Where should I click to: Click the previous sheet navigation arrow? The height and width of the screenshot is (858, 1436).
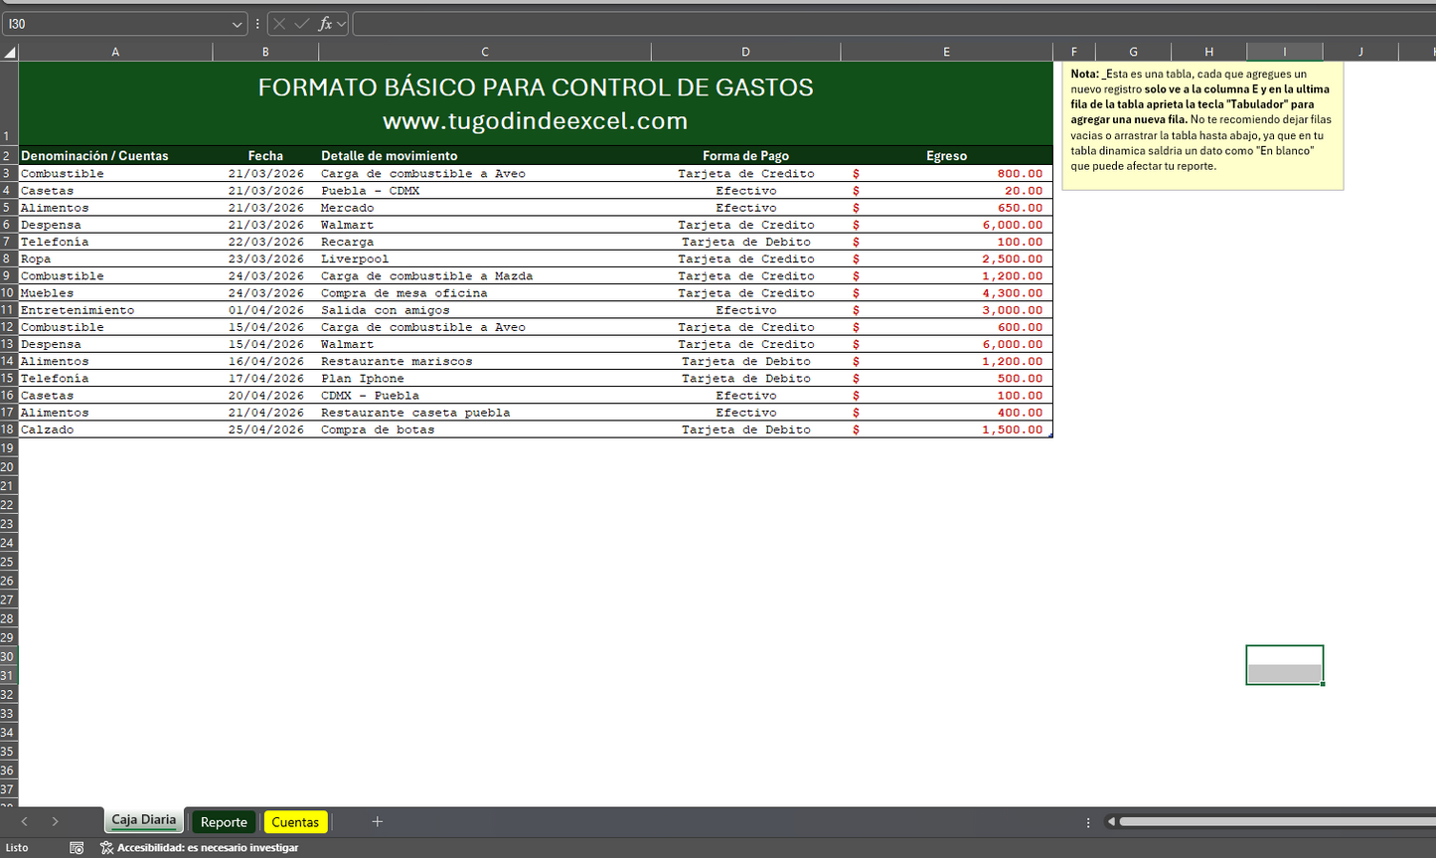25,821
